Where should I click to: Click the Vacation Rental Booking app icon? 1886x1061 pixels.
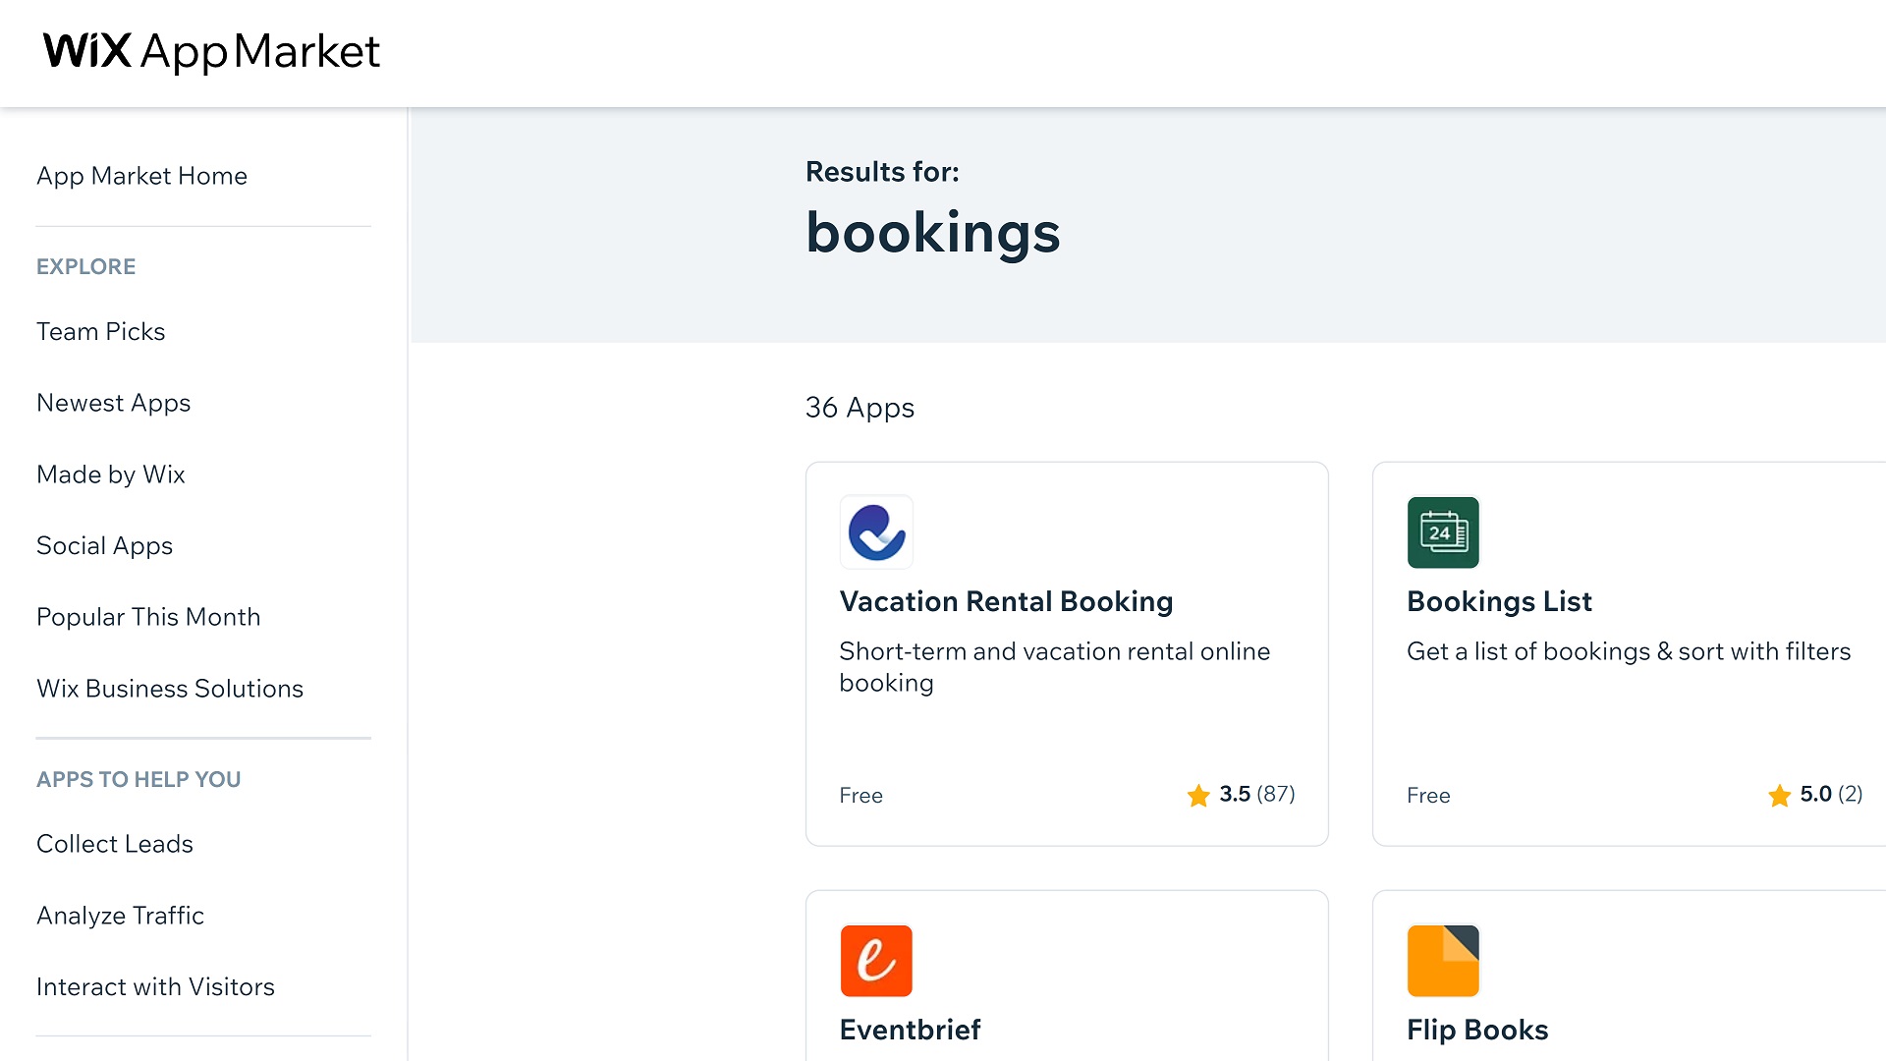pos(876,532)
